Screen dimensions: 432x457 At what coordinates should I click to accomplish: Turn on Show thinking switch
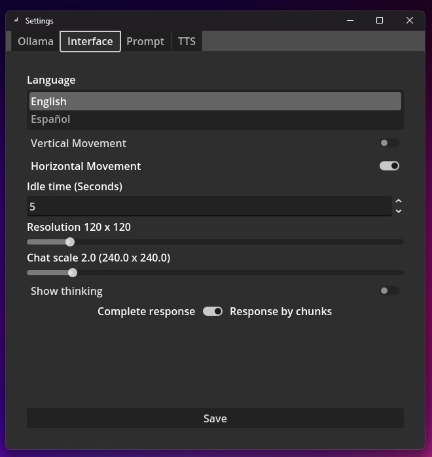click(389, 291)
